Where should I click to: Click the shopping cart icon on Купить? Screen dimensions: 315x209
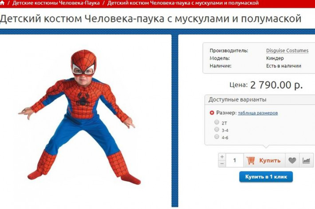pos(251,160)
